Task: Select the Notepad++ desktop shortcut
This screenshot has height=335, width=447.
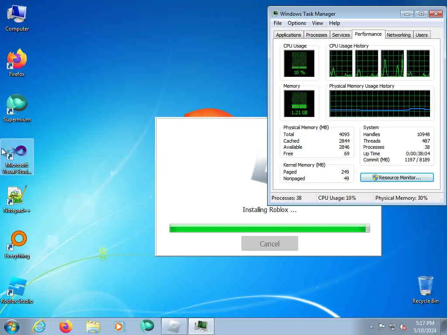Action: pos(17,199)
